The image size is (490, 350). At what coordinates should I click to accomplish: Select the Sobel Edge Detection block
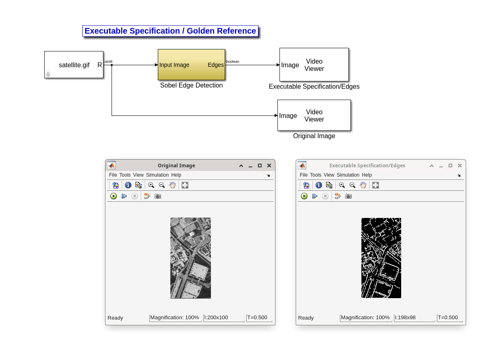pyautogui.click(x=191, y=65)
